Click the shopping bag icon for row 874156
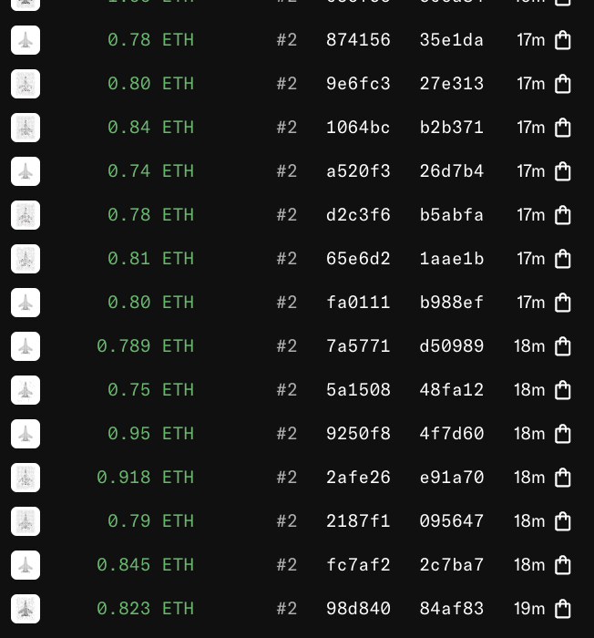The image size is (594, 638). point(563,40)
